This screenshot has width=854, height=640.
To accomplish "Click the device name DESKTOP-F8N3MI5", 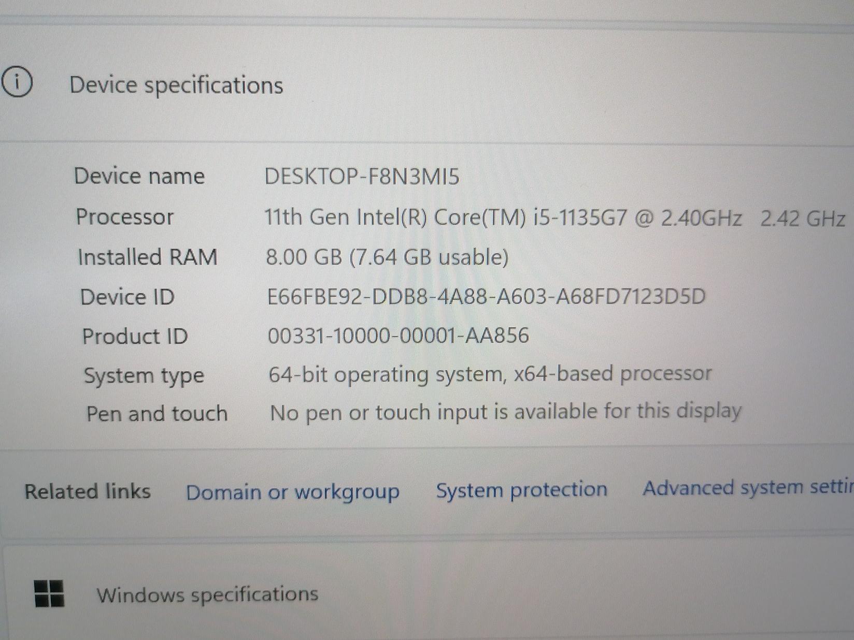I will [x=362, y=177].
